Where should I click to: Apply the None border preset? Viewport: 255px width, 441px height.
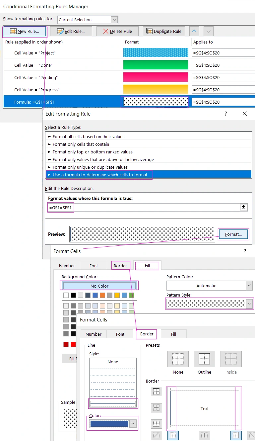tap(178, 359)
